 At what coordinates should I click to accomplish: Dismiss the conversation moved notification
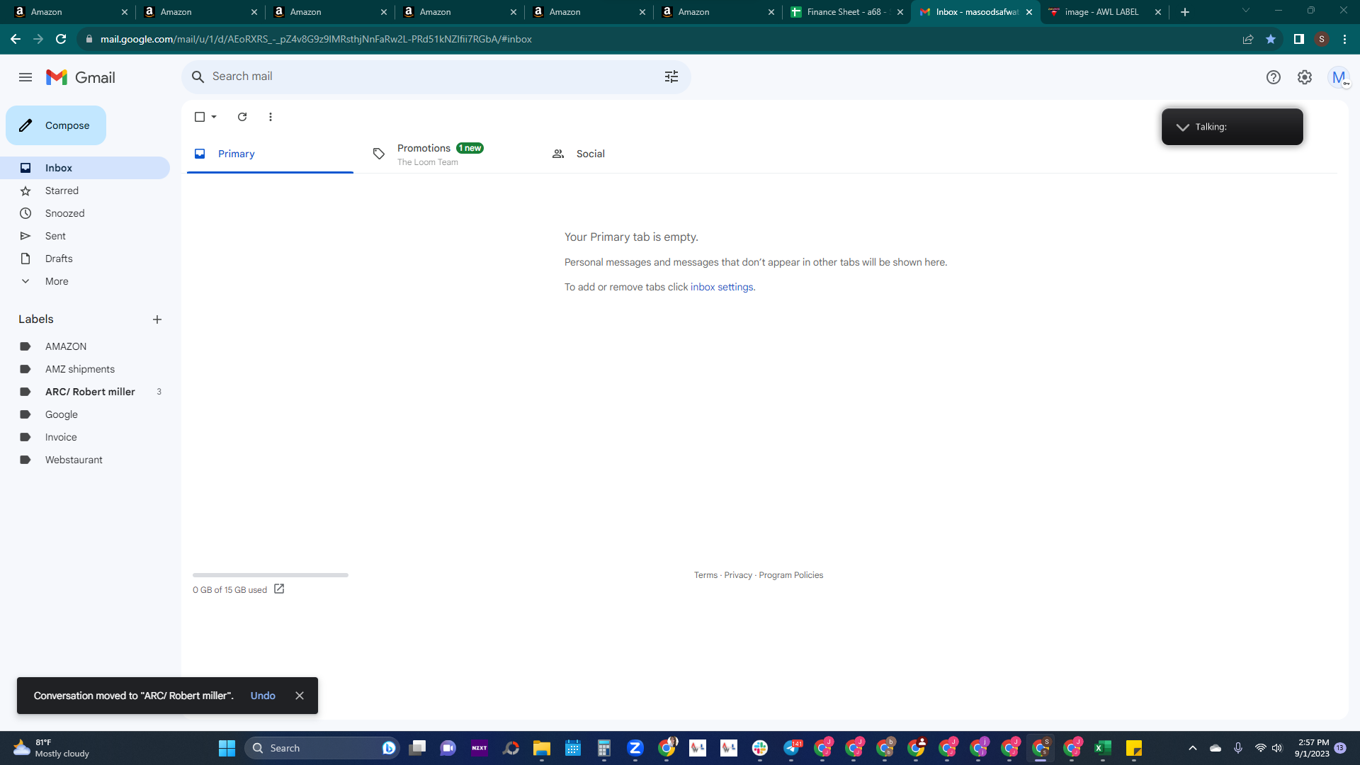300,696
